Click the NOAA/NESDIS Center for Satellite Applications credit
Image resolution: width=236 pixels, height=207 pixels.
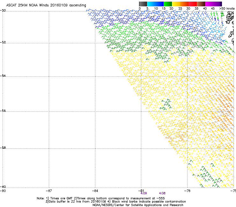coord(138,205)
